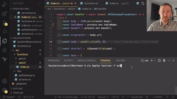Click the master branch indicator
The width and height of the screenshot is (177, 99).
pyautogui.click(x=9, y=97)
